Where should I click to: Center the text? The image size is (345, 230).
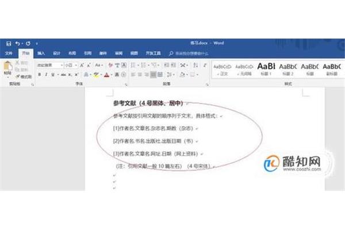(140, 75)
